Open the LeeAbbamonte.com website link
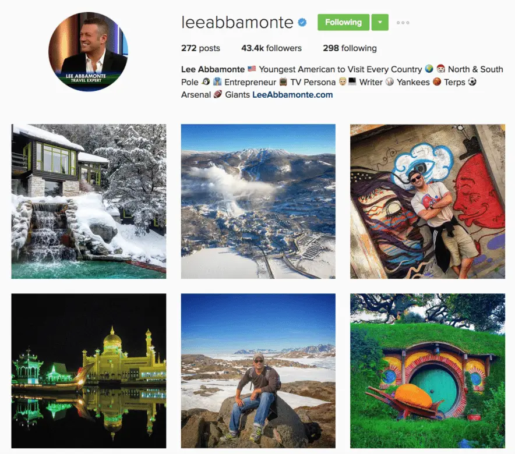Screen dimensions: 515x454 coord(292,95)
